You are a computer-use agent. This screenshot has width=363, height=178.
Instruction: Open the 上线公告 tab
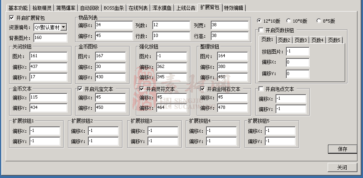point(186,8)
